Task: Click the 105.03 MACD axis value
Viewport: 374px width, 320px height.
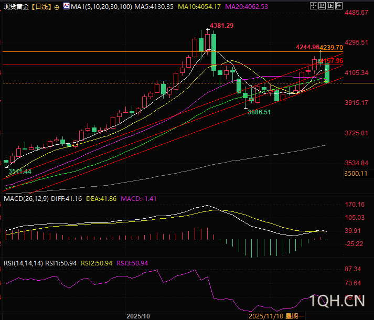Action: click(x=355, y=218)
